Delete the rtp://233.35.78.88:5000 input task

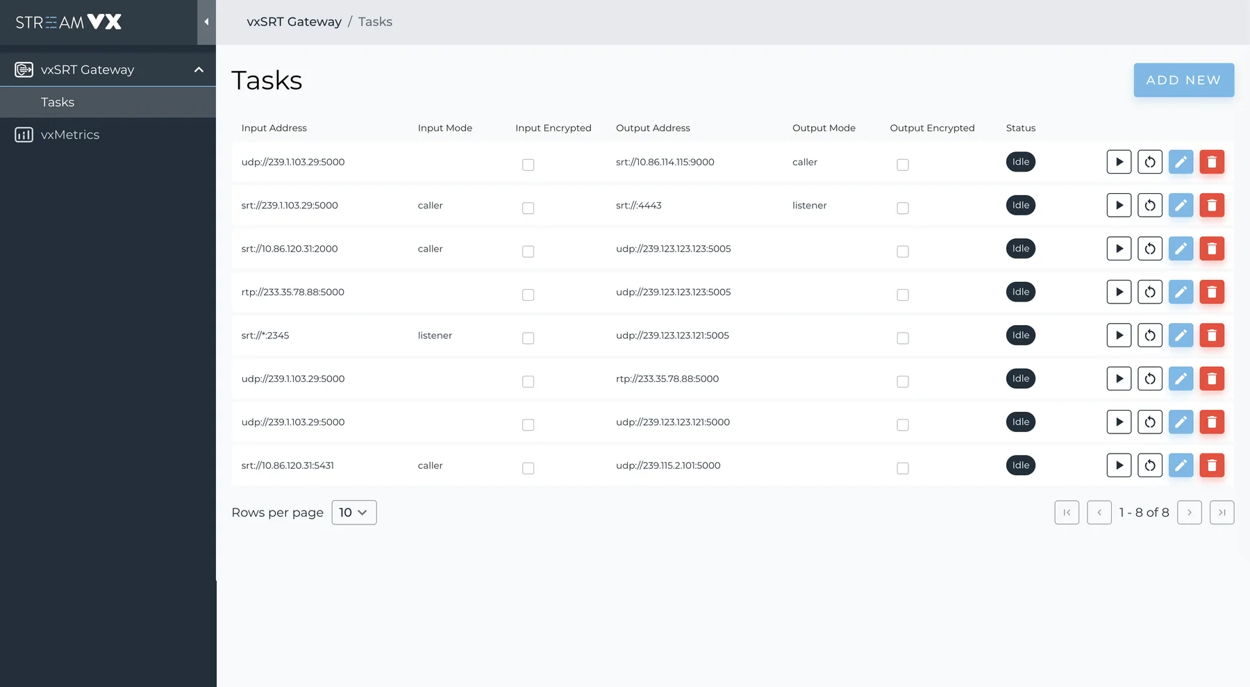1212,292
